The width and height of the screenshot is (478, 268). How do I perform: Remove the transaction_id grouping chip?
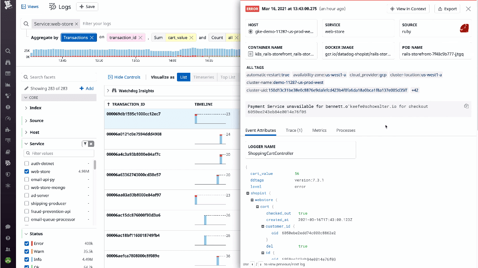coord(141,37)
